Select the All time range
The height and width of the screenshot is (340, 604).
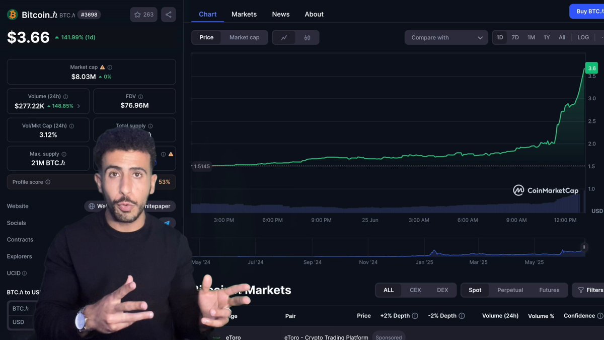pyautogui.click(x=562, y=38)
